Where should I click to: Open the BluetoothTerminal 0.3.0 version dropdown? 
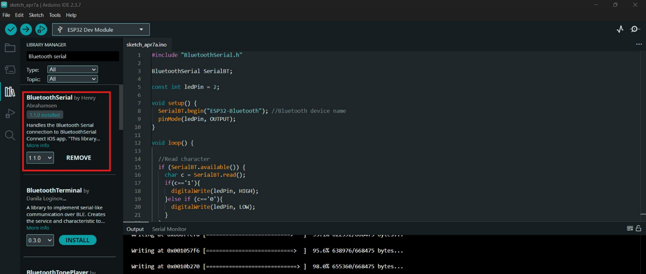(40, 240)
